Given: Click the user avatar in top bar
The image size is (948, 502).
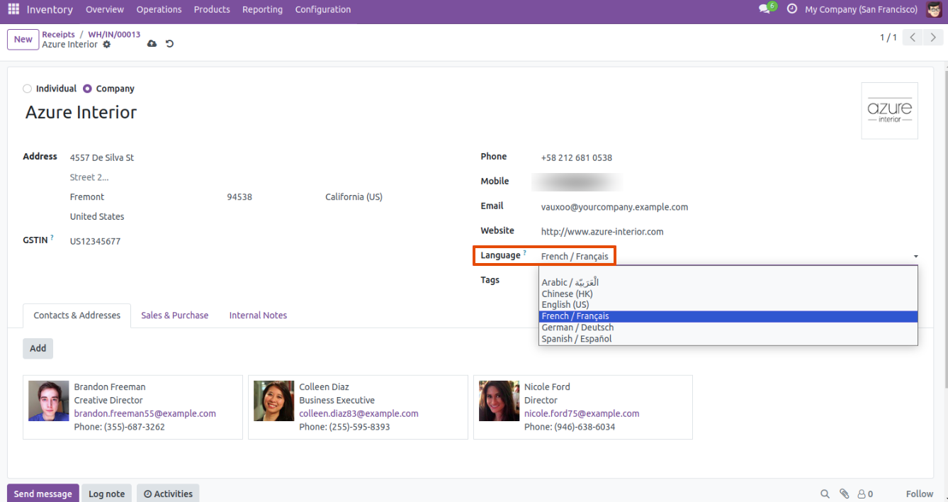Looking at the screenshot, I should pyautogui.click(x=933, y=10).
